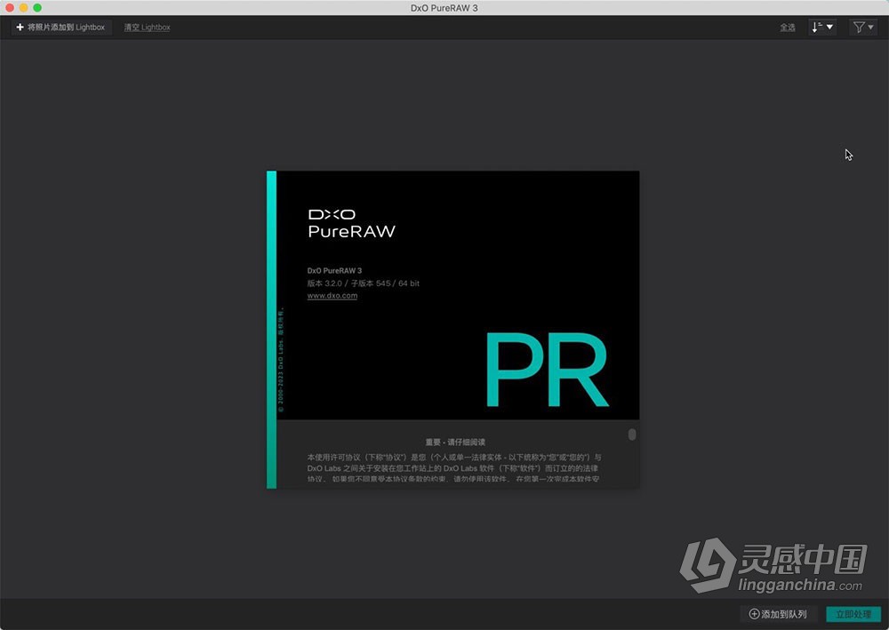Maximize the window with the green button
The height and width of the screenshot is (630, 889).
coord(37,7)
